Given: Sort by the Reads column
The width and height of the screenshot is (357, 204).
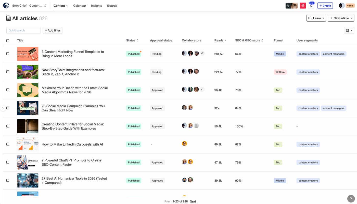Looking at the screenshot, I should coord(220,40).
